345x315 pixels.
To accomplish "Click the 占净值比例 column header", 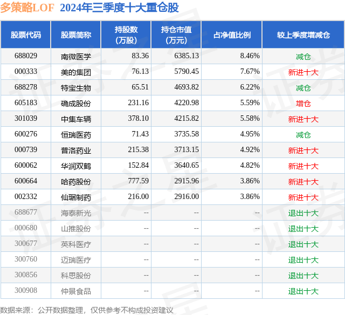I will (x=232, y=35).
